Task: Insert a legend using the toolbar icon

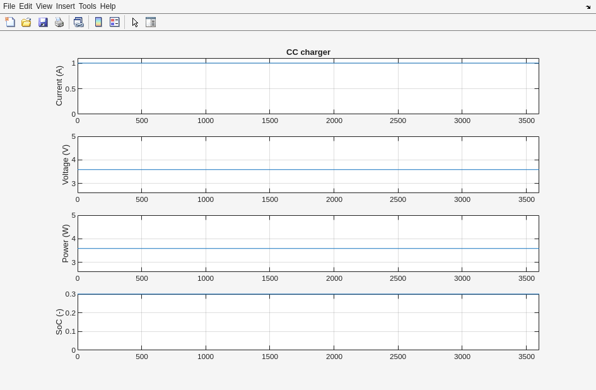Action: [x=115, y=22]
